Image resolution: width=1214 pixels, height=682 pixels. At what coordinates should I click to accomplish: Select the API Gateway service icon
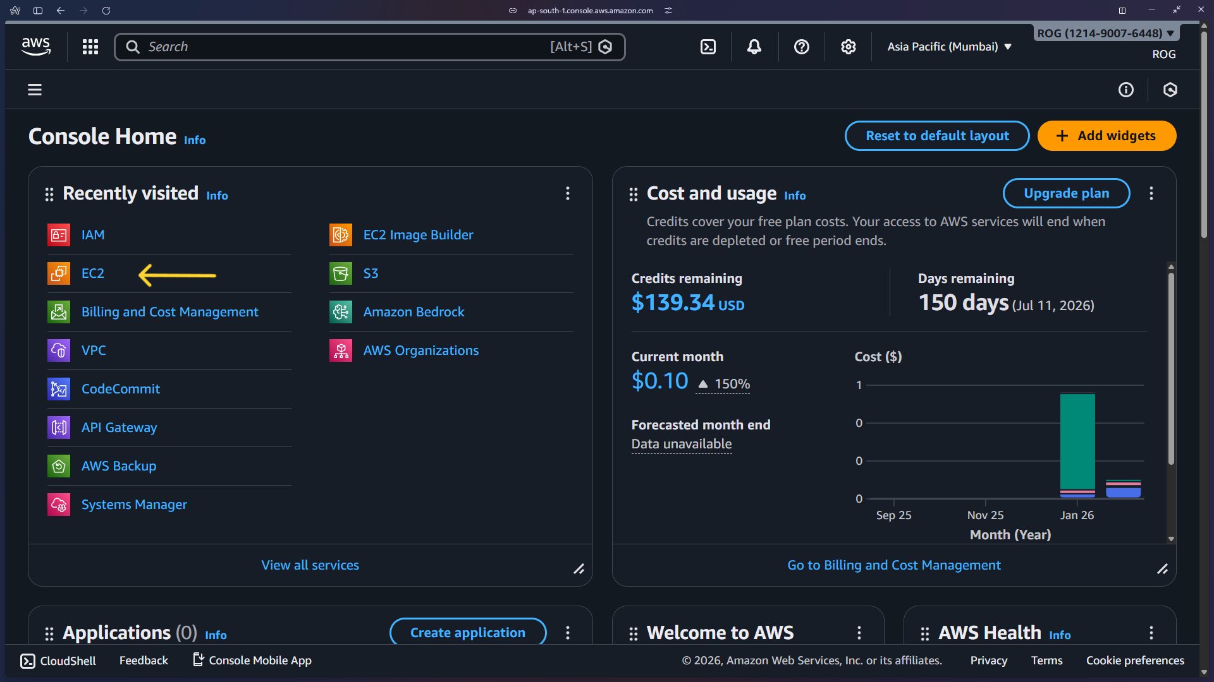(58, 428)
